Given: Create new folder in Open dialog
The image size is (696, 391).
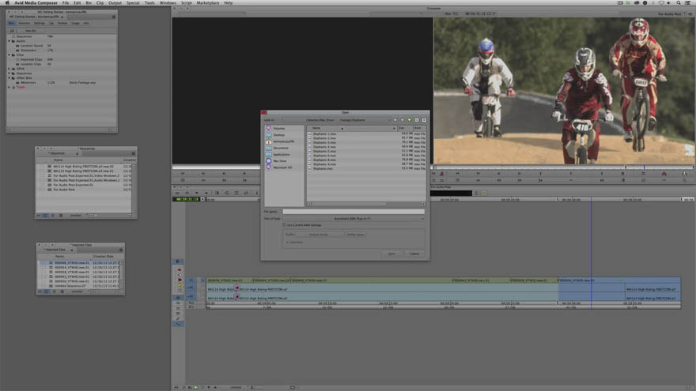Looking at the screenshot, I should coord(410,120).
